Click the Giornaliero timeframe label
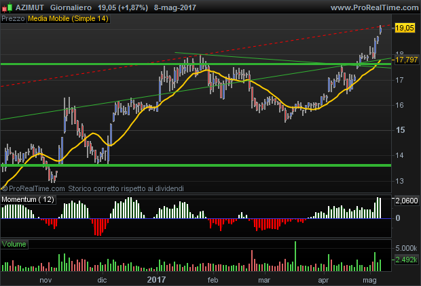 pyautogui.click(x=71, y=7)
